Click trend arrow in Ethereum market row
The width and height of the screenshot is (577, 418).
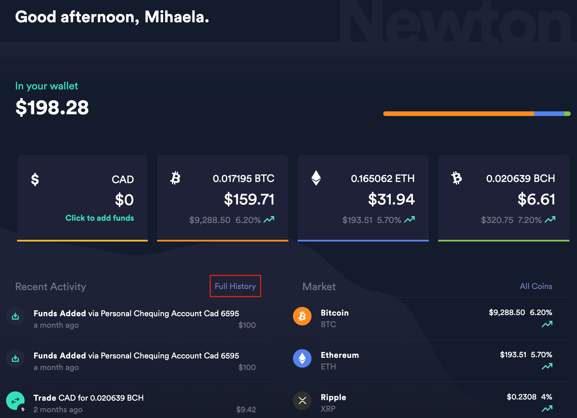point(547,367)
